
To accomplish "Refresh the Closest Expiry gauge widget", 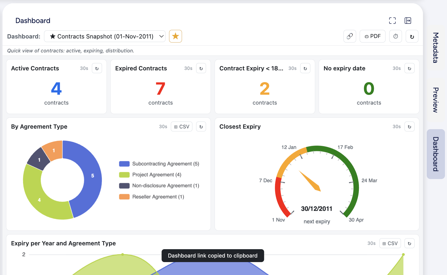I will [410, 127].
